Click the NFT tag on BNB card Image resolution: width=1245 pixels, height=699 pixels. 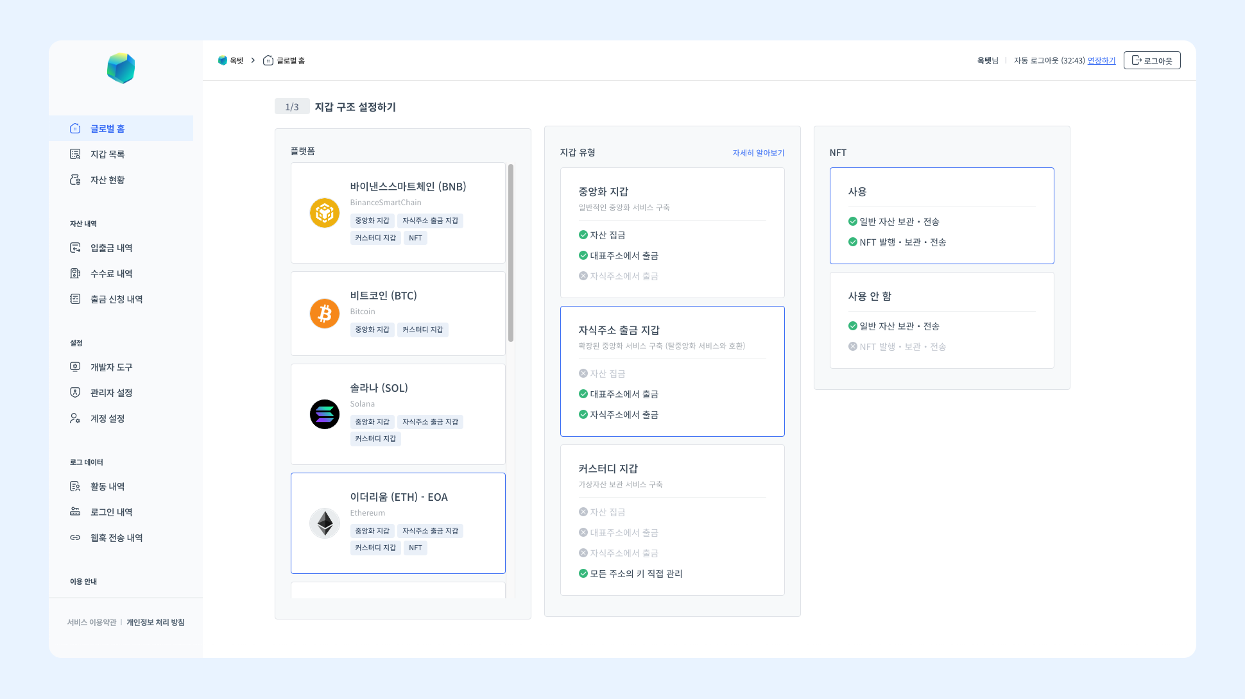415,238
